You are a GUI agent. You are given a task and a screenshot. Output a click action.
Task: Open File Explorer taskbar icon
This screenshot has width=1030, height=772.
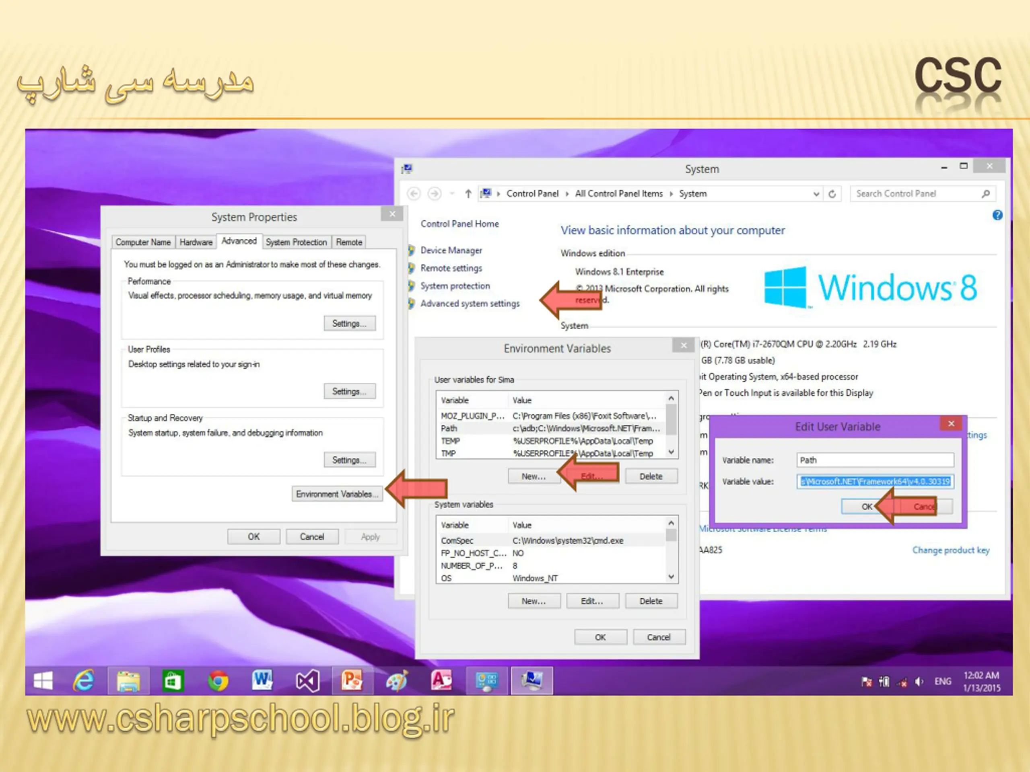coord(128,681)
